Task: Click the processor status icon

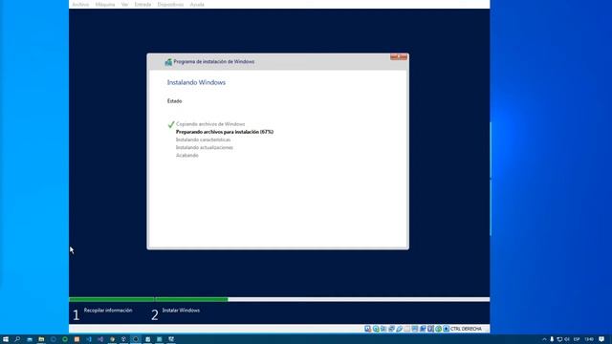Action: 430,329
